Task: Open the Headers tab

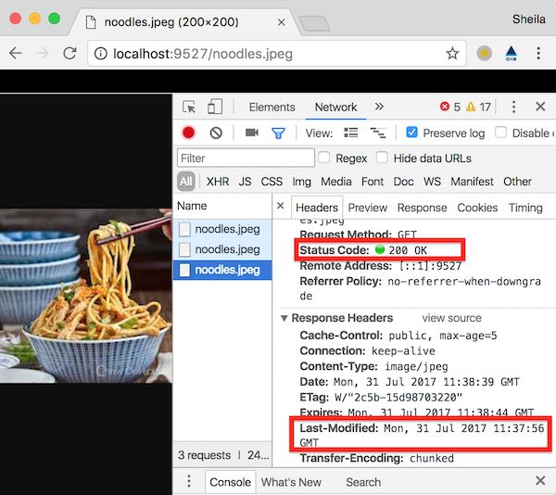Action: pyautogui.click(x=317, y=208)
